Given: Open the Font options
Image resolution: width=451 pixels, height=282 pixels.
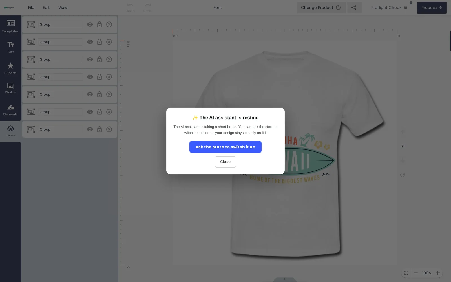Looking at the screenshot, I should [218, 8].
